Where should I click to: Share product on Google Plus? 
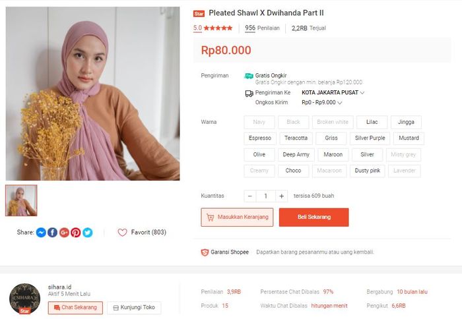pos(64,233)
